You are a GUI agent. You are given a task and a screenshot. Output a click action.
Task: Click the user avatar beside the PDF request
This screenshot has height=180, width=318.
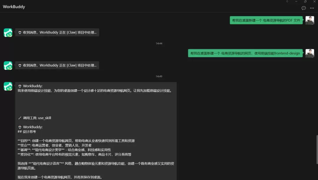coord(310,20)
